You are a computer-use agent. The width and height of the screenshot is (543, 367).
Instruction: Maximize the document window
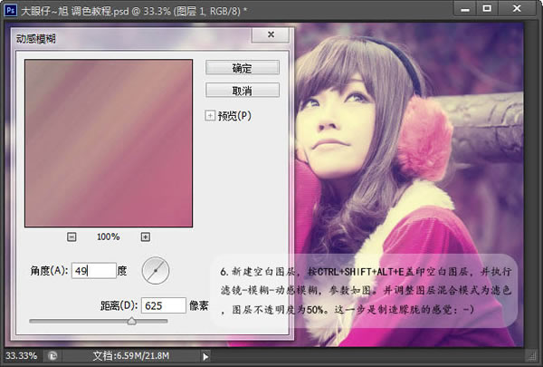pos(487,9)
